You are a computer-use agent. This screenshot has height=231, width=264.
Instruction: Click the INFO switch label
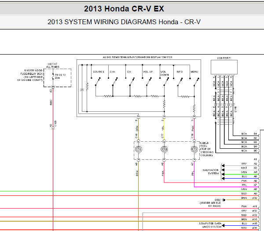coord(180,72)
